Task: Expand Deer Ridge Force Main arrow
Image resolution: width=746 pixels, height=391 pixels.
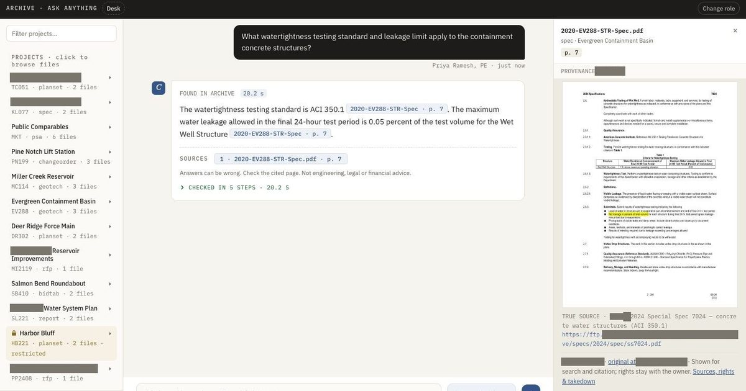Action: (110, 227)
